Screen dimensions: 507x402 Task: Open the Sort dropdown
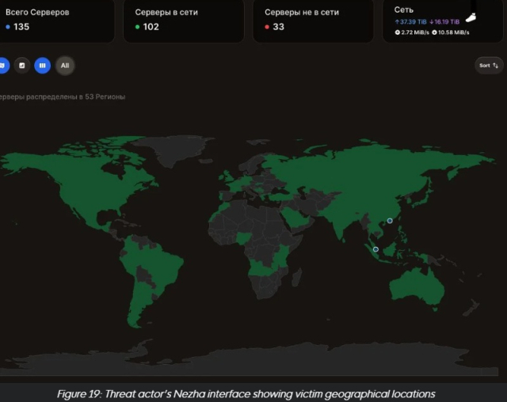(x=488, y=66)
